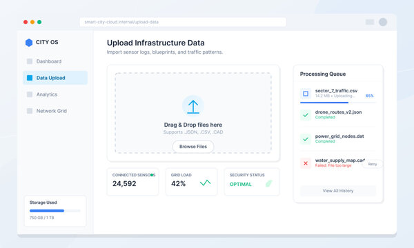Click the Storage Used progress bar
Image resolution: width=414 pixels, height=248 pixels.
coord(55,211)
